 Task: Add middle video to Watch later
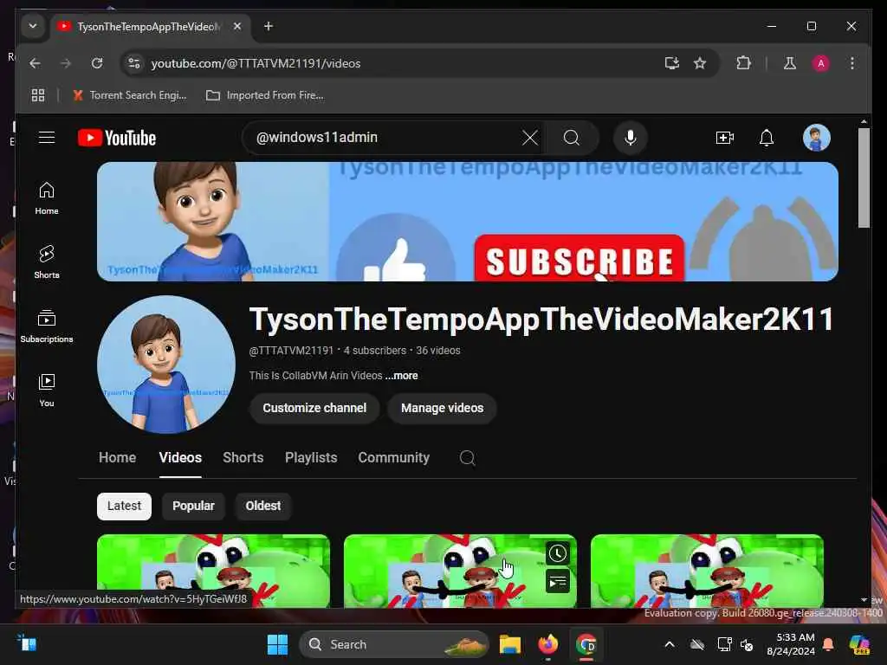[x=557, y=553]
